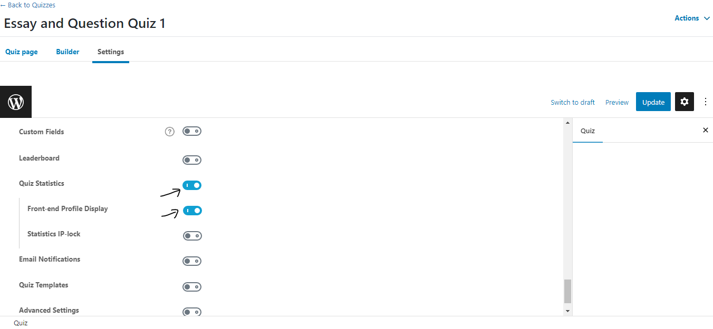Turn off Front-end Profile Display
The height and width of the screenshot is (329, 713).
pos(192,211)
